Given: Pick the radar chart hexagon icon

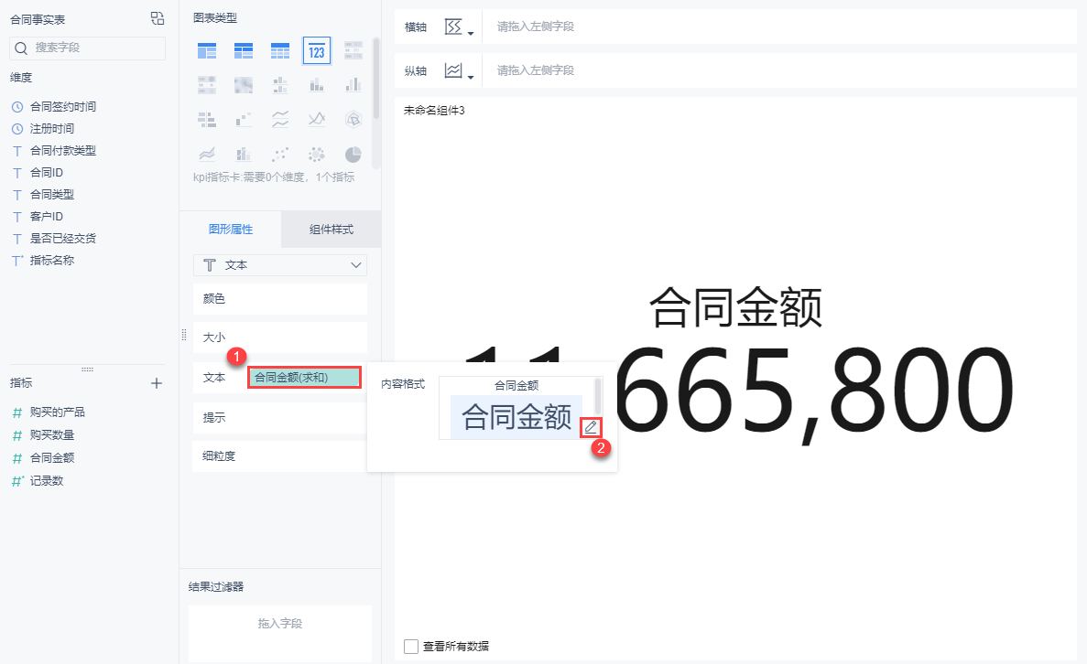Looking at the screenshot, I should click(353, 120).
